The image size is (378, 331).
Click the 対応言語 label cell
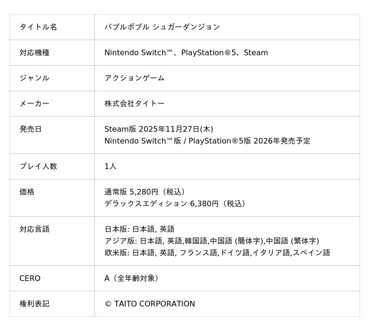[x=34, y=229]
